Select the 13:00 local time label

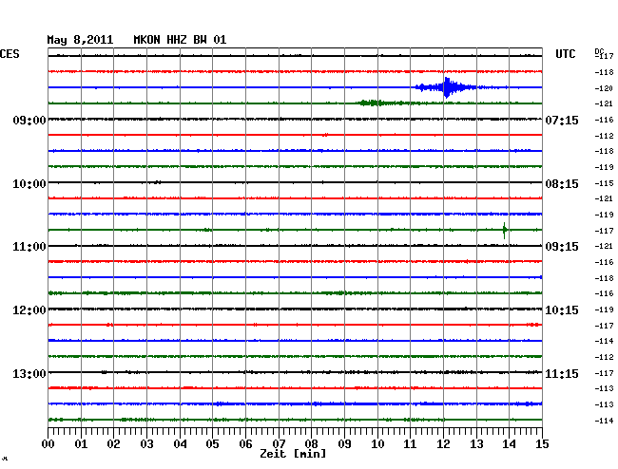click(x=29, y=373)
